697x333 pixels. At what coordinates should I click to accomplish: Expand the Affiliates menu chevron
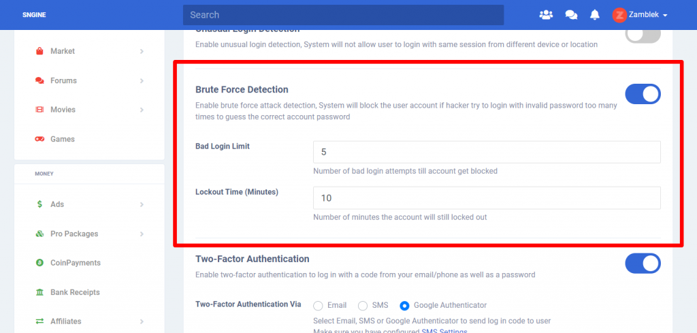(x=142, y=321)
